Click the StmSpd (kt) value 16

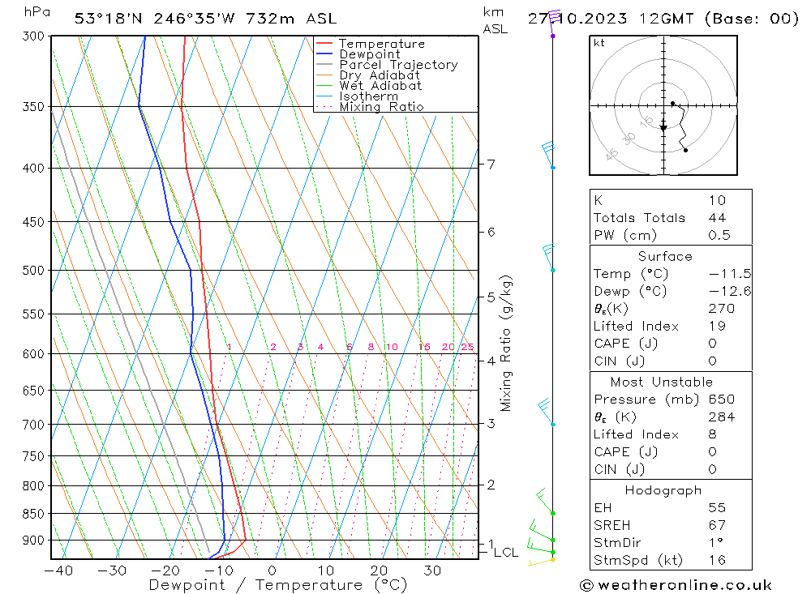[x=718, y=561]
